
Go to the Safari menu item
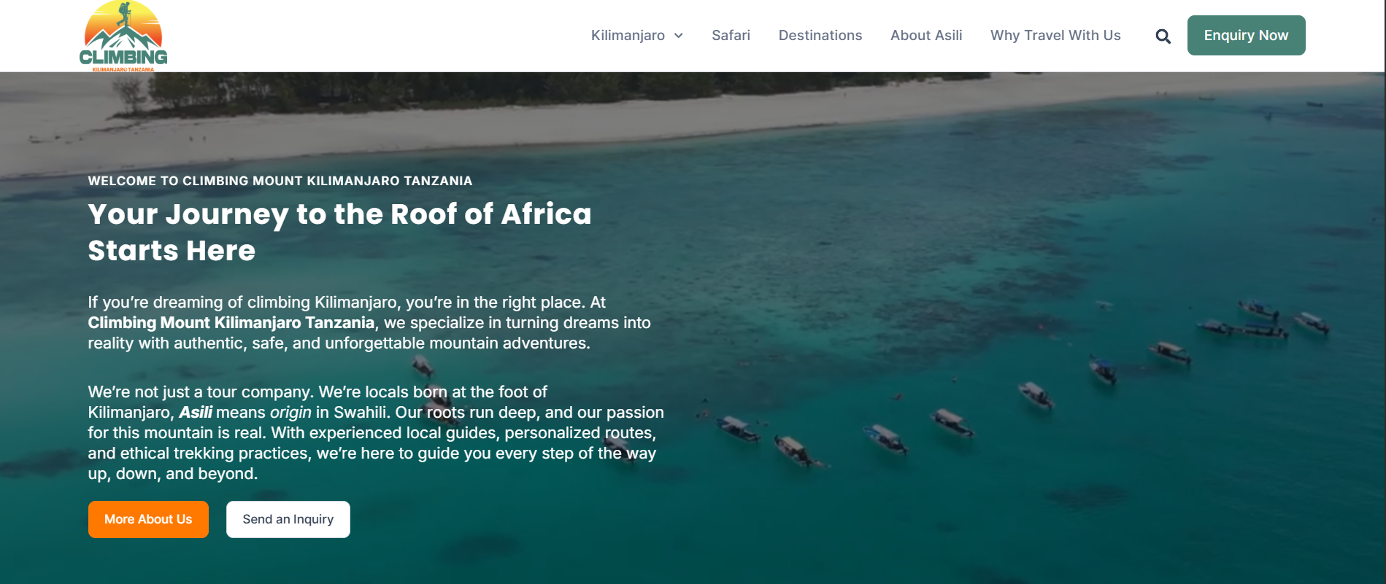731,36
